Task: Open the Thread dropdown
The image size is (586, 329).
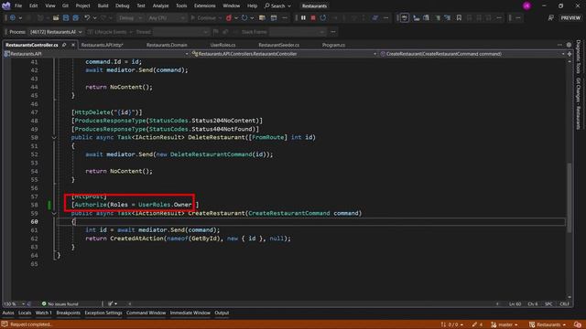Action: pyautogui.click(x=181, y=32)
